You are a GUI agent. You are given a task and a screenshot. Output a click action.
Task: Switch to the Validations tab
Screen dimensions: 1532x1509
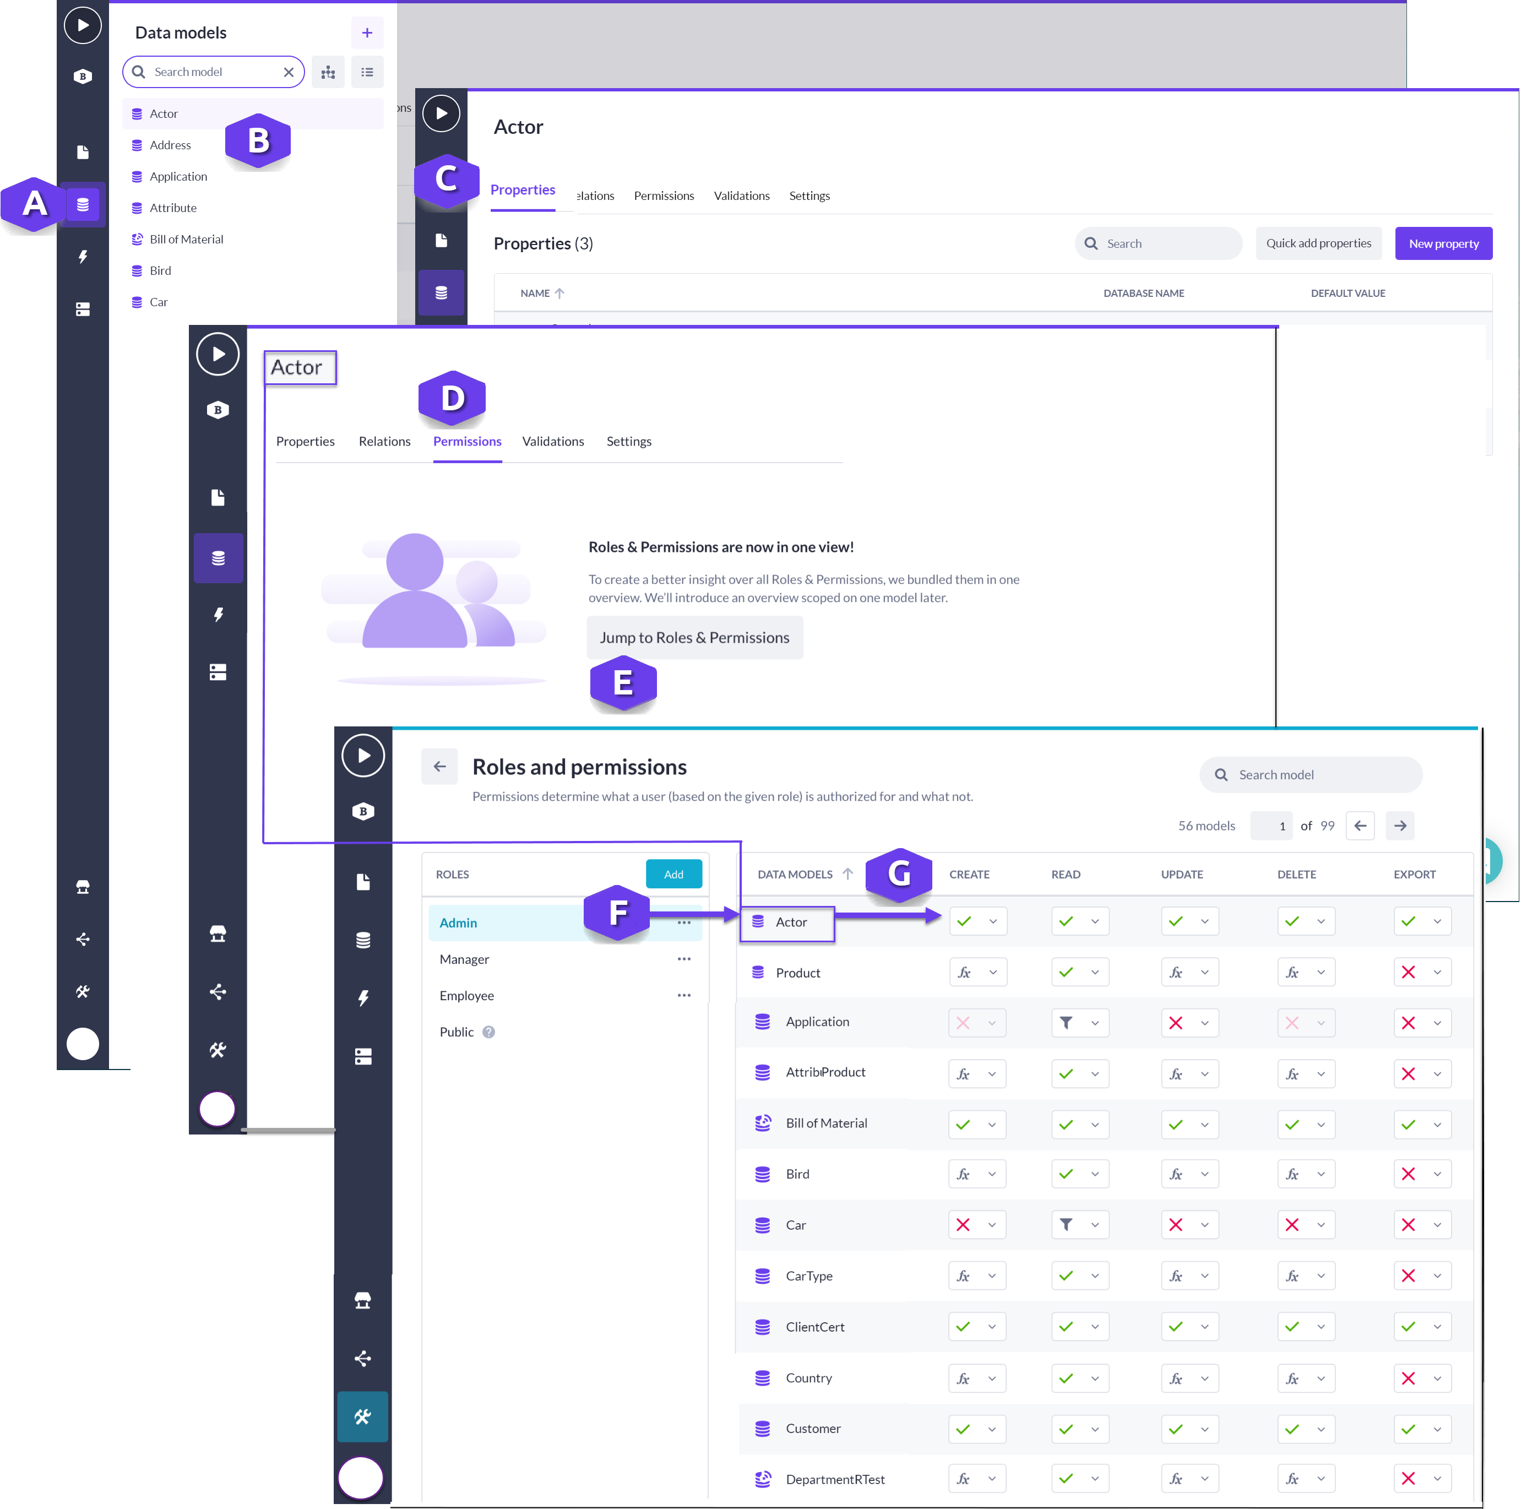pos(553,442)
